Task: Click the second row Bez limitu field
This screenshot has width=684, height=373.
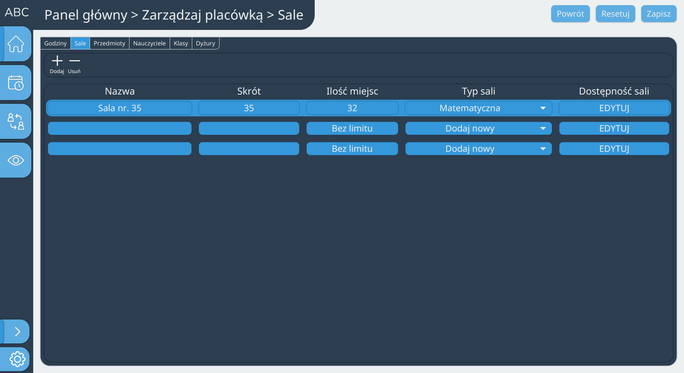Action: pos(352,129)
